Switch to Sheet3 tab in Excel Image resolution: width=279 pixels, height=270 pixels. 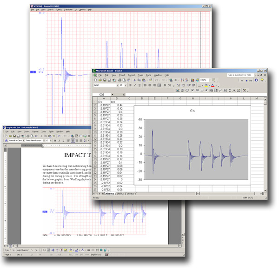(x=130, y=193)
